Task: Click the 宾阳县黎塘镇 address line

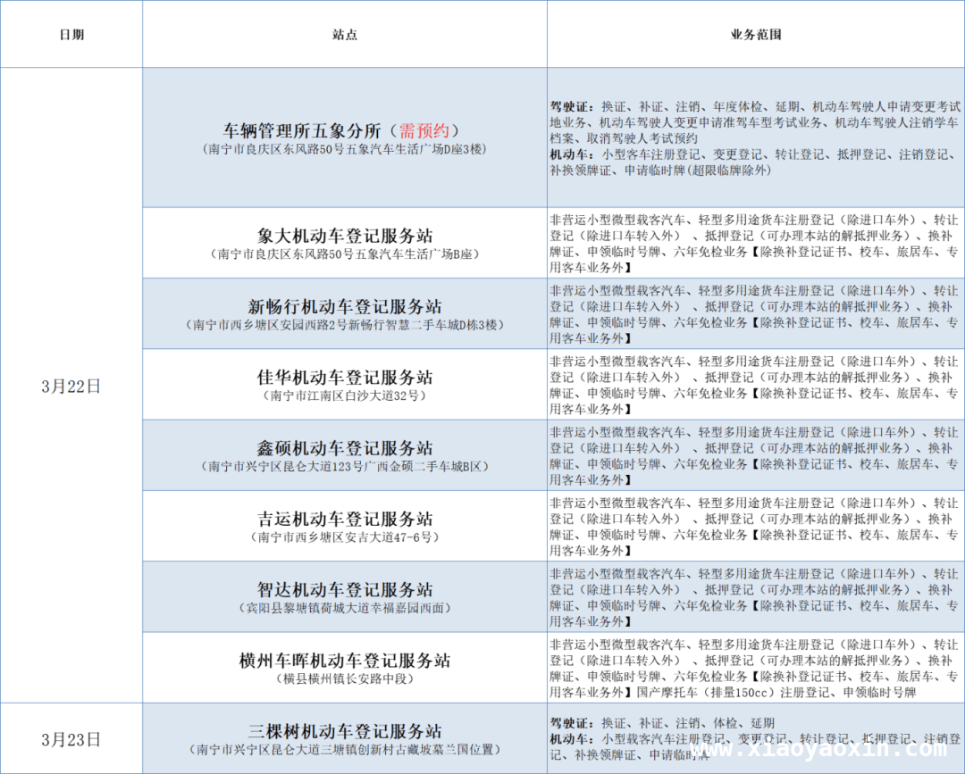Action: pos(345,608)
